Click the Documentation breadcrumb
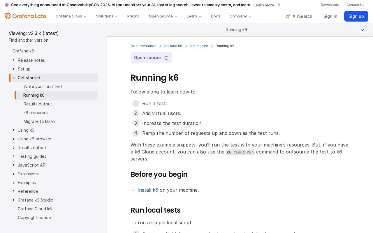373x233 pixels. [143, 46]
